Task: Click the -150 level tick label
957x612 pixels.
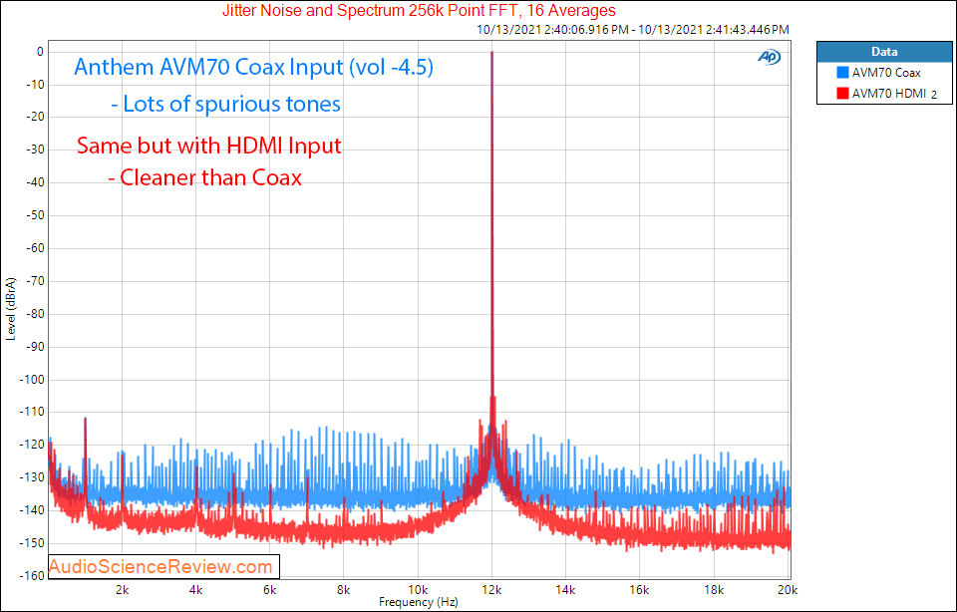Action: [x=30, y=543]
